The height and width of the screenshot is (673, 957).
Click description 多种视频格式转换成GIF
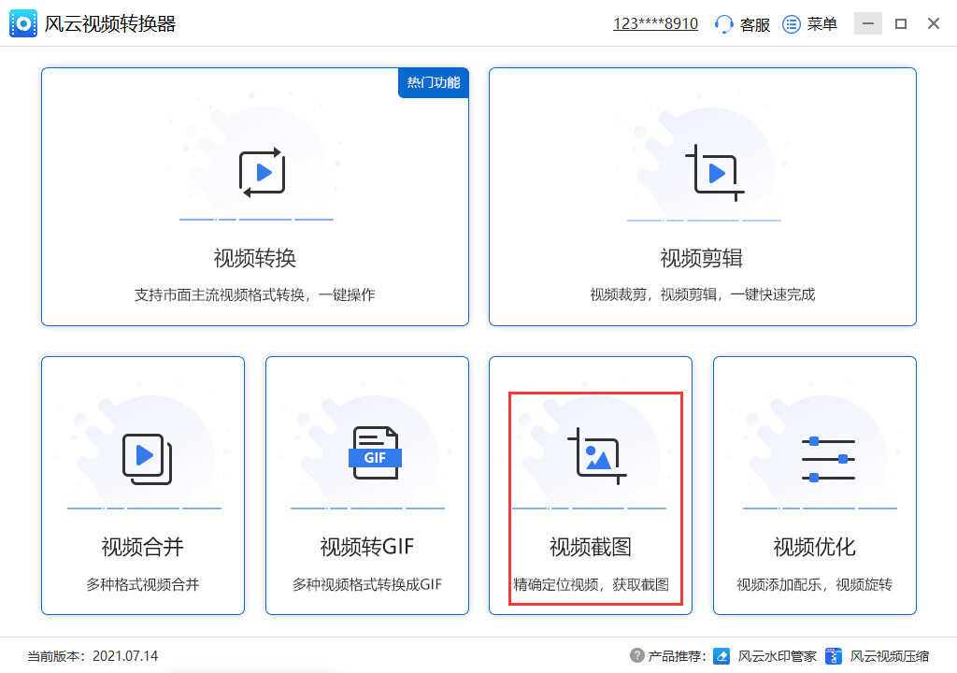pos(366,584)
